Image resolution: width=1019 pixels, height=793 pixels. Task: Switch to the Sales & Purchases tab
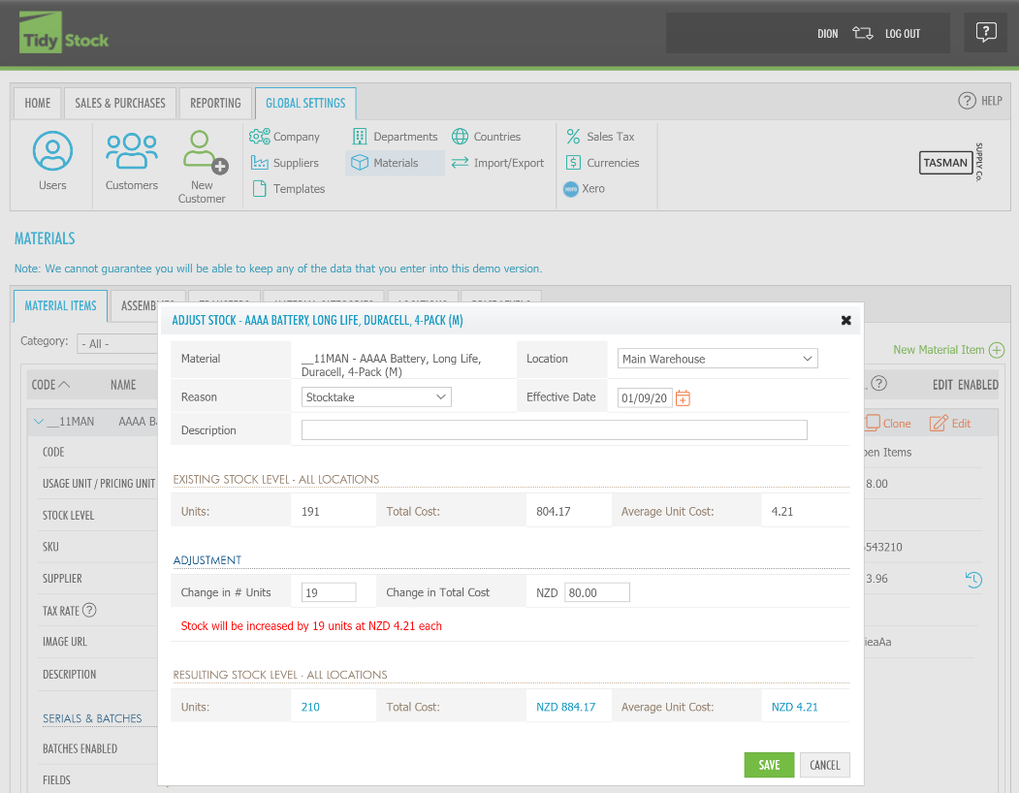tap(120, 103)
